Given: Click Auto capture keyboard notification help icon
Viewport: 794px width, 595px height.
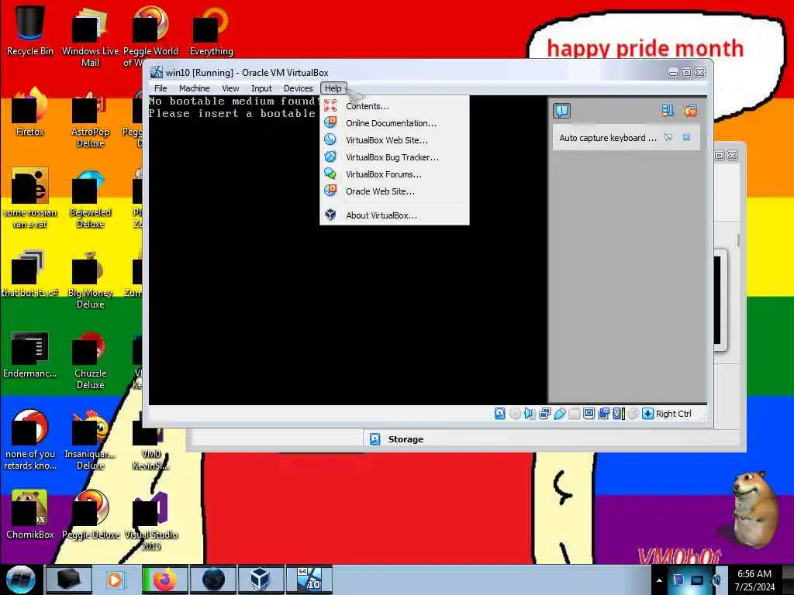Looking at the screenshot, I should (x=668, y=137).
